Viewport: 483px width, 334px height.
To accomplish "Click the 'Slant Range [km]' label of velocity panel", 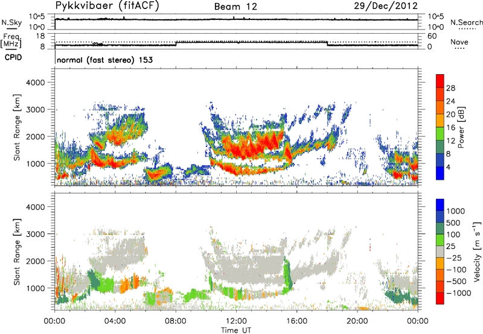I will [x=17, y=251].
